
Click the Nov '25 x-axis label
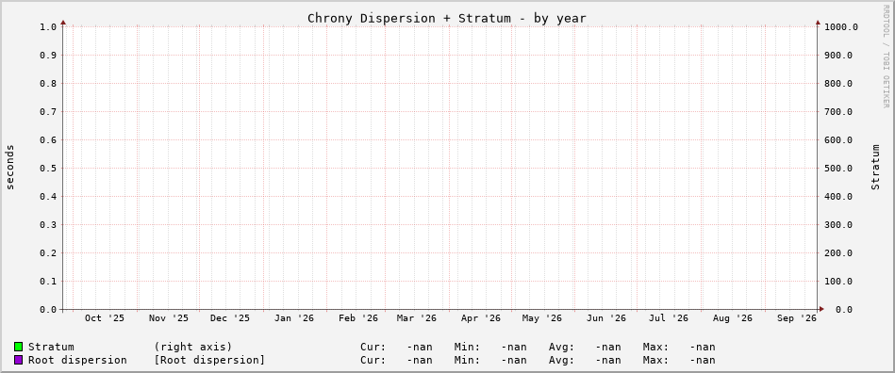[x=169, y=318]
